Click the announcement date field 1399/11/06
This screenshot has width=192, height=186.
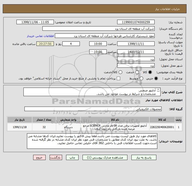click(35, 22)
